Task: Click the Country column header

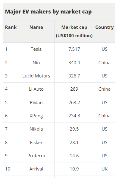Action: click(x=105, y=27)
